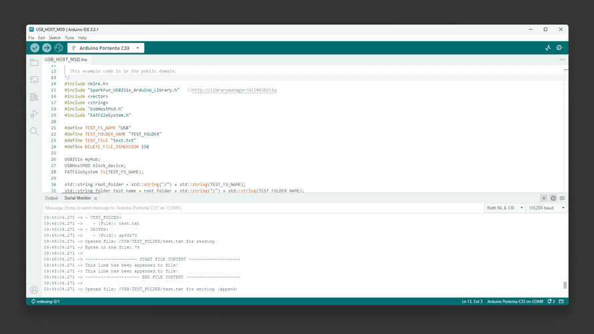Click the serial message input field

(260, 208)
